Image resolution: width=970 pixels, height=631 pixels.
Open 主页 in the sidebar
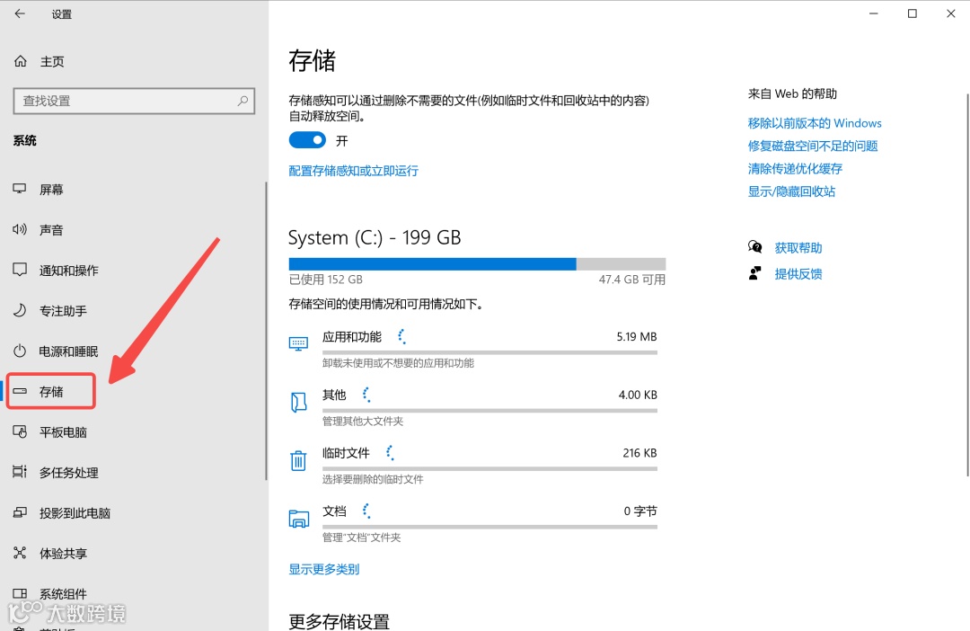(x=52, y=61)
